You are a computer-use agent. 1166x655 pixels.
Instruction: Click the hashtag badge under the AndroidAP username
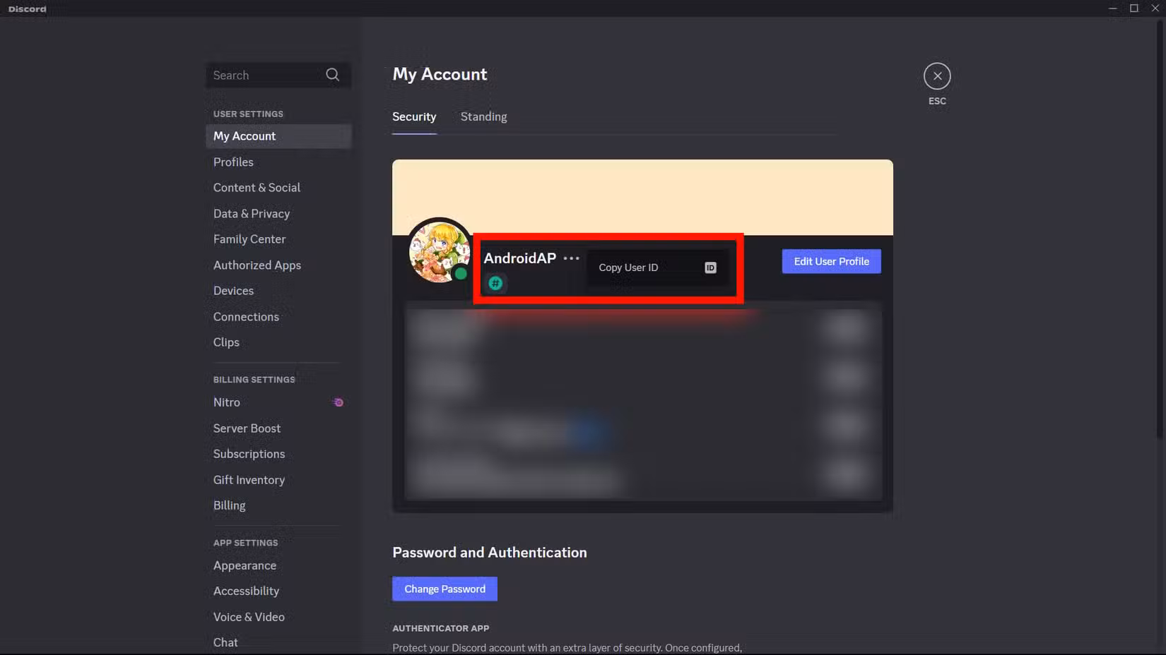point(495,283)
